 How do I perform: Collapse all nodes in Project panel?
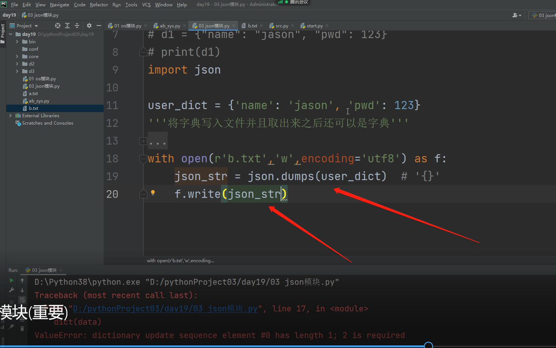pyautogui.click(x=77, y=26)
